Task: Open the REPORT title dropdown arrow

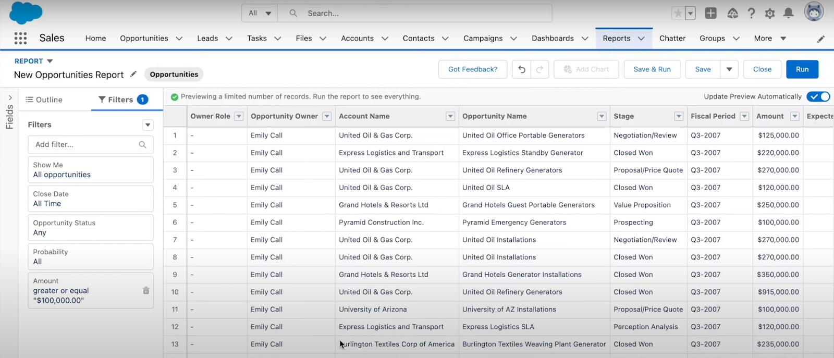Action: pyautogui.click(x=50, y=61)
